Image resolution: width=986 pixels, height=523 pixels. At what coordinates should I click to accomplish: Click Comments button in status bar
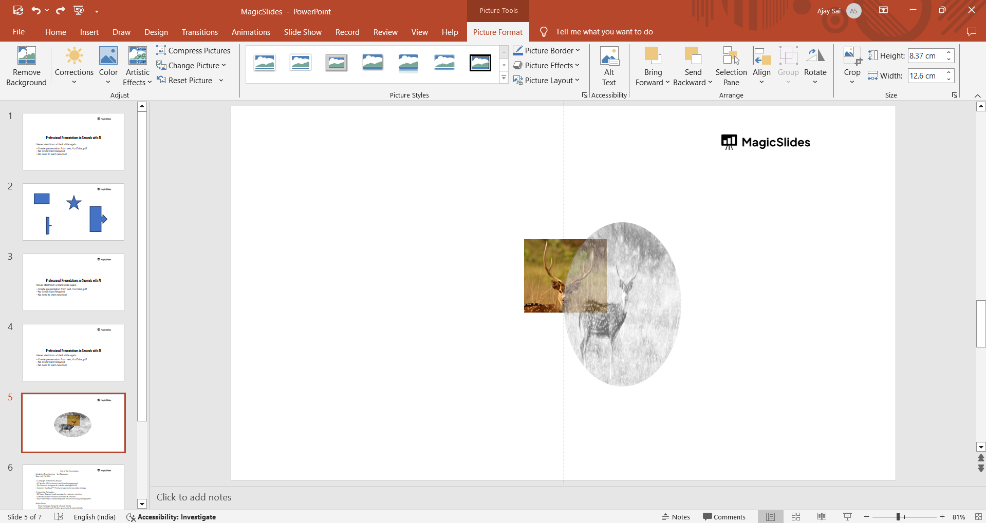(724, 517)
